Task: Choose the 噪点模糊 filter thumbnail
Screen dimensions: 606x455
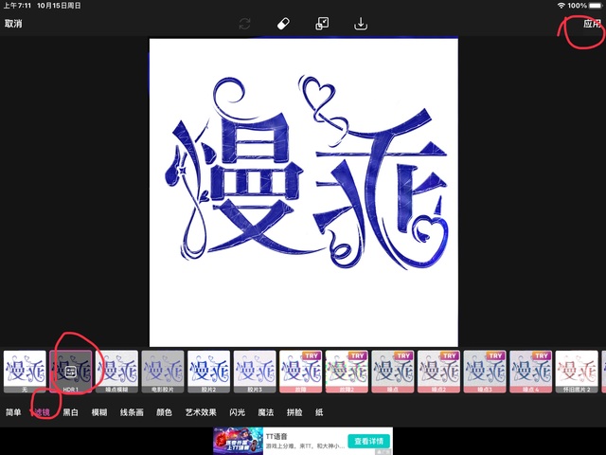Action: tap(117, 372)
